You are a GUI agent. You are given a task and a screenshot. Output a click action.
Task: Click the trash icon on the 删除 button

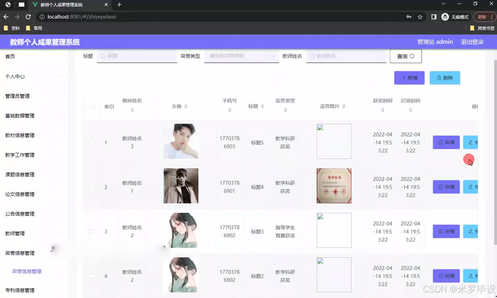439,78
